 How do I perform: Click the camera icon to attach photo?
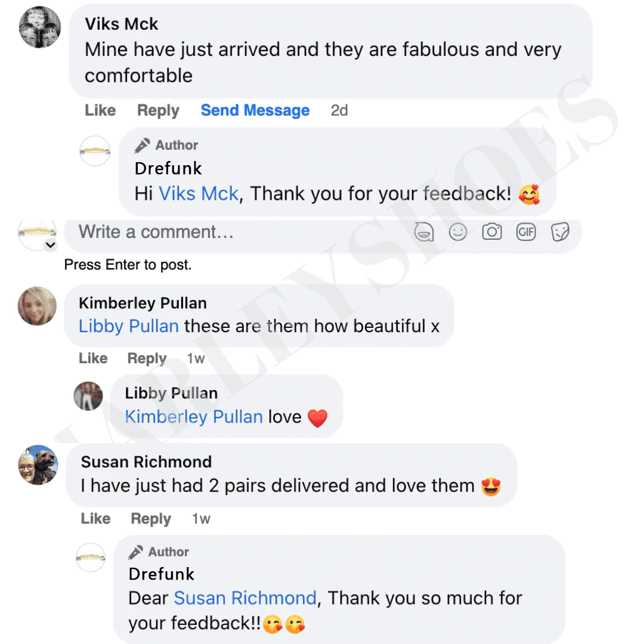point(491,232)
